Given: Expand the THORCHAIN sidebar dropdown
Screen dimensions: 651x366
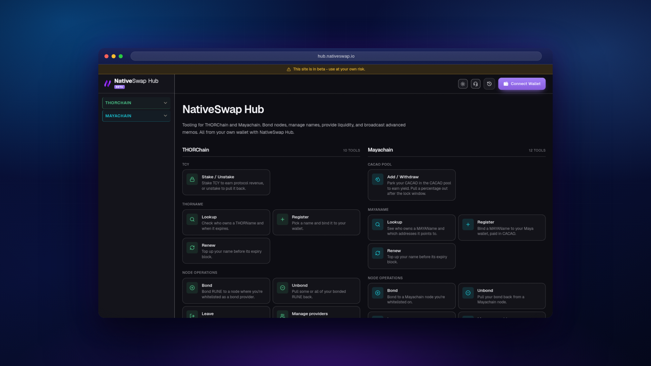Looking at the screenshot, I should coord(136,103).
